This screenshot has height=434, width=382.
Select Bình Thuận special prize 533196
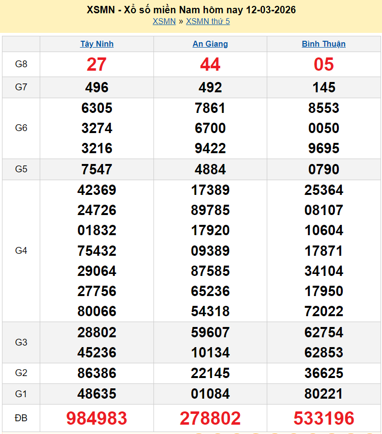324,418
